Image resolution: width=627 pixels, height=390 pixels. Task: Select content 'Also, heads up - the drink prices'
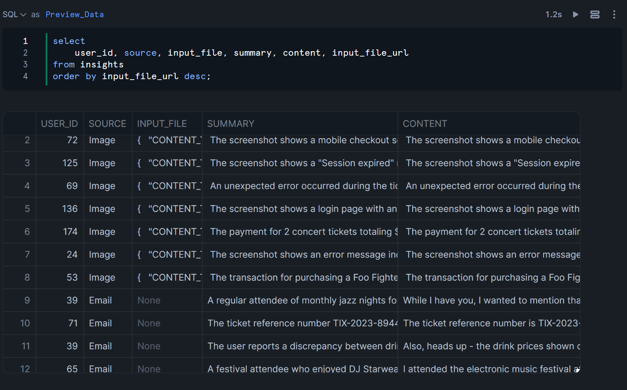tap(489, 346)
